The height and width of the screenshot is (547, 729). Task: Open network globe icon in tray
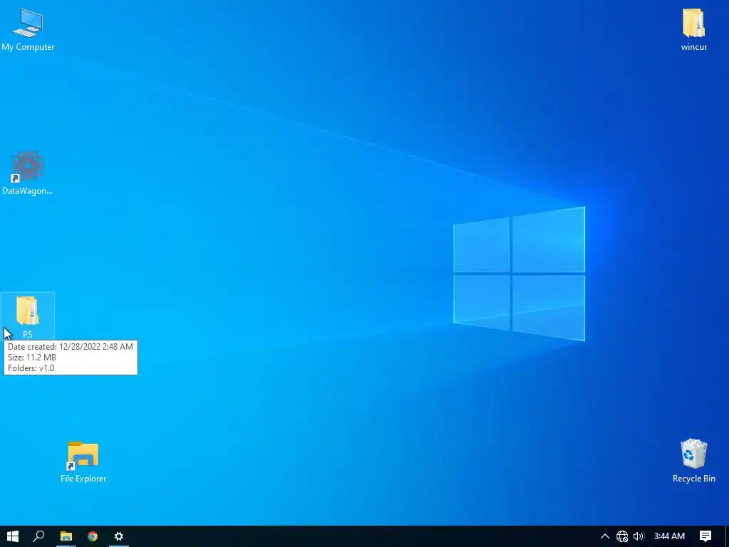622,536
